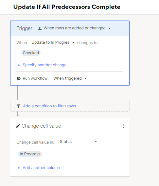Click the Change cell value pencil icon

click(18, 126)
